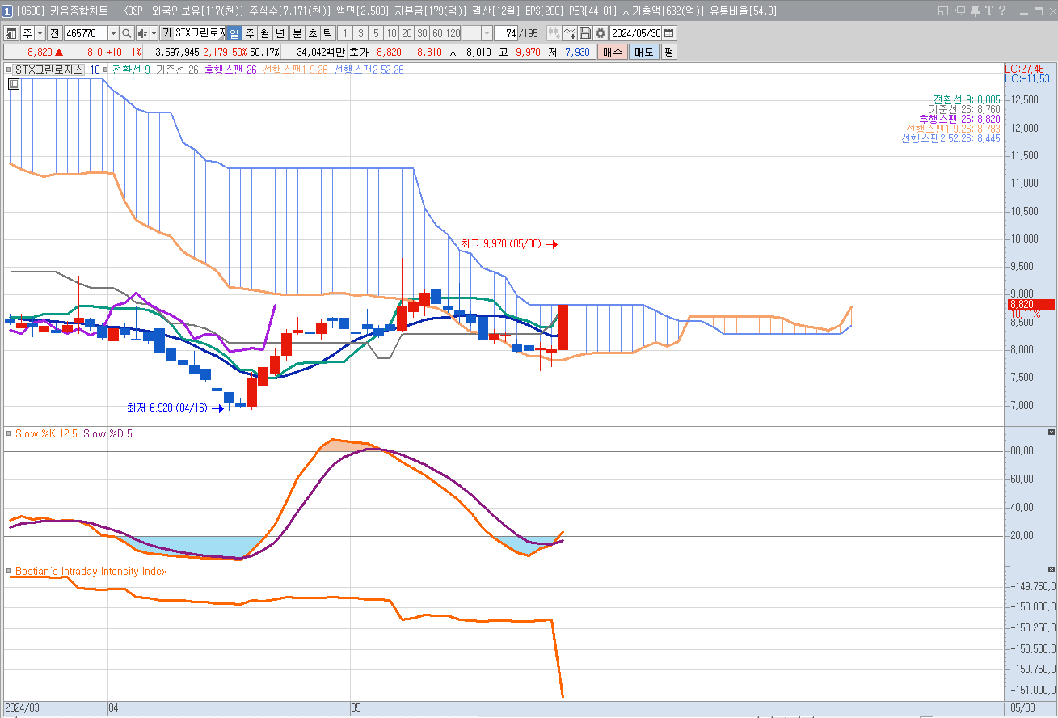Click the T font size icon
The width and height of the screenshot is (1058, 718).
(x=989, y=11)
